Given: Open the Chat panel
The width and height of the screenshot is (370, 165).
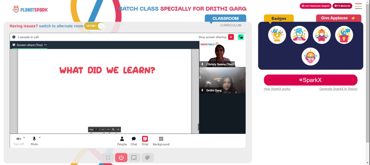Looking at the screenshot, I should [134, 141].
